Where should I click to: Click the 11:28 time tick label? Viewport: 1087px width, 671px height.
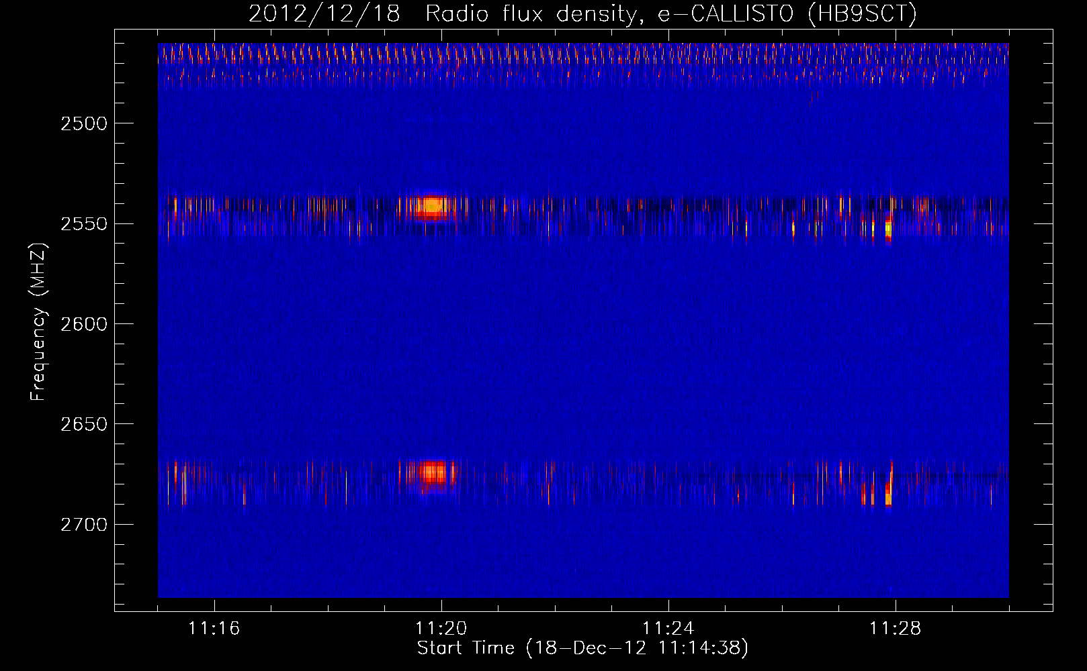pyautogui.click(x=896, y=628)
